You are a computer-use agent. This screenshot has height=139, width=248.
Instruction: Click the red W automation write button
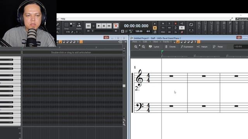(182, 32)
